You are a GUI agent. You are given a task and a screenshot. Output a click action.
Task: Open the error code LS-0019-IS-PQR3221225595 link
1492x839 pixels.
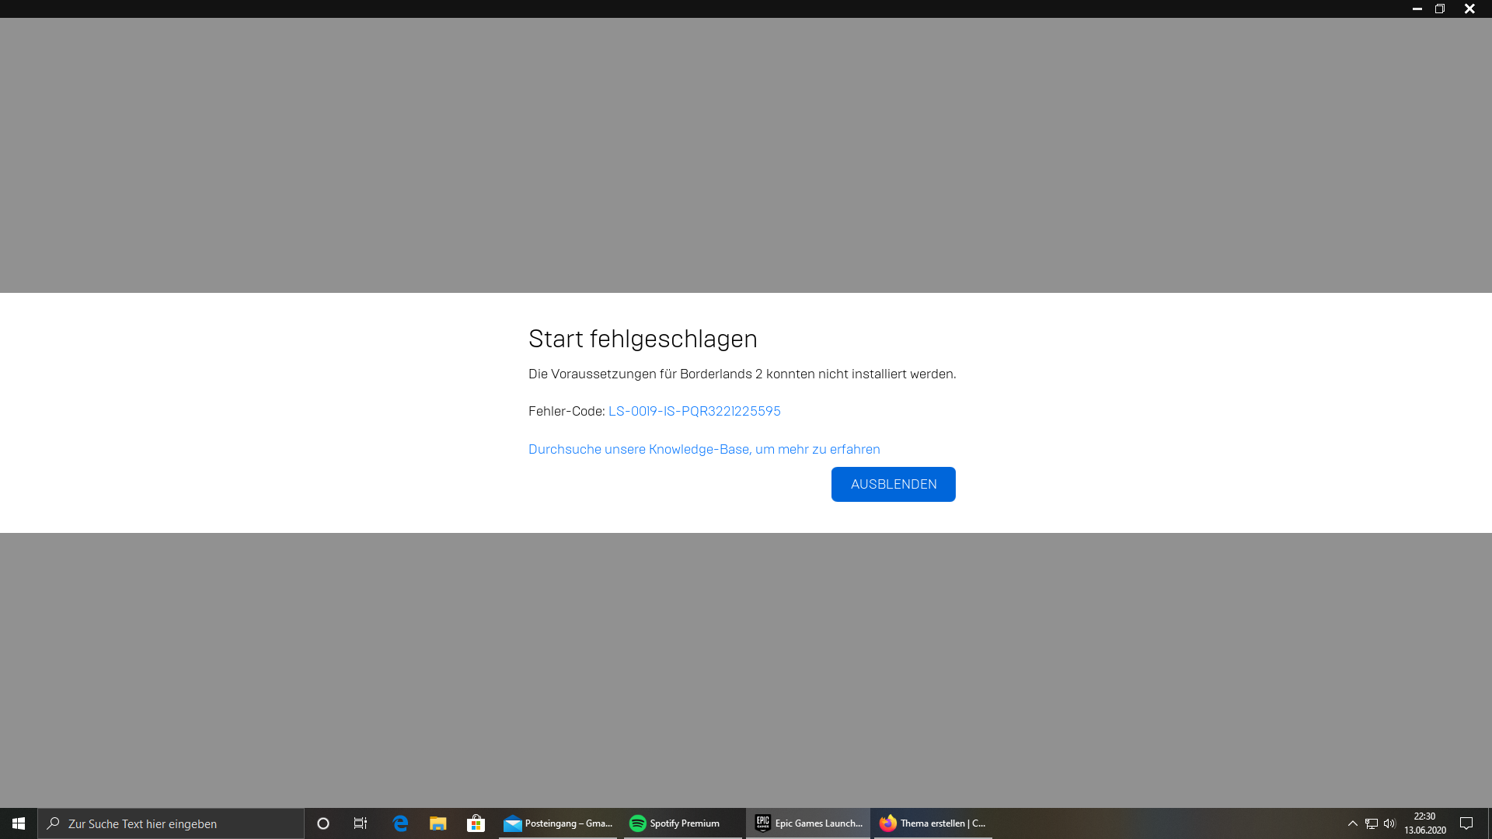tap(694, 411)
